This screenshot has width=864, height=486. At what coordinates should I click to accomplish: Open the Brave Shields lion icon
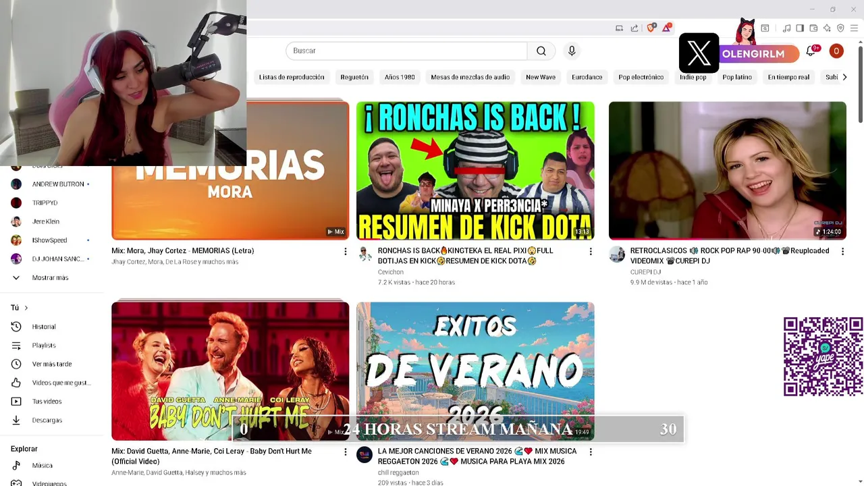click(x=651, y=28)
